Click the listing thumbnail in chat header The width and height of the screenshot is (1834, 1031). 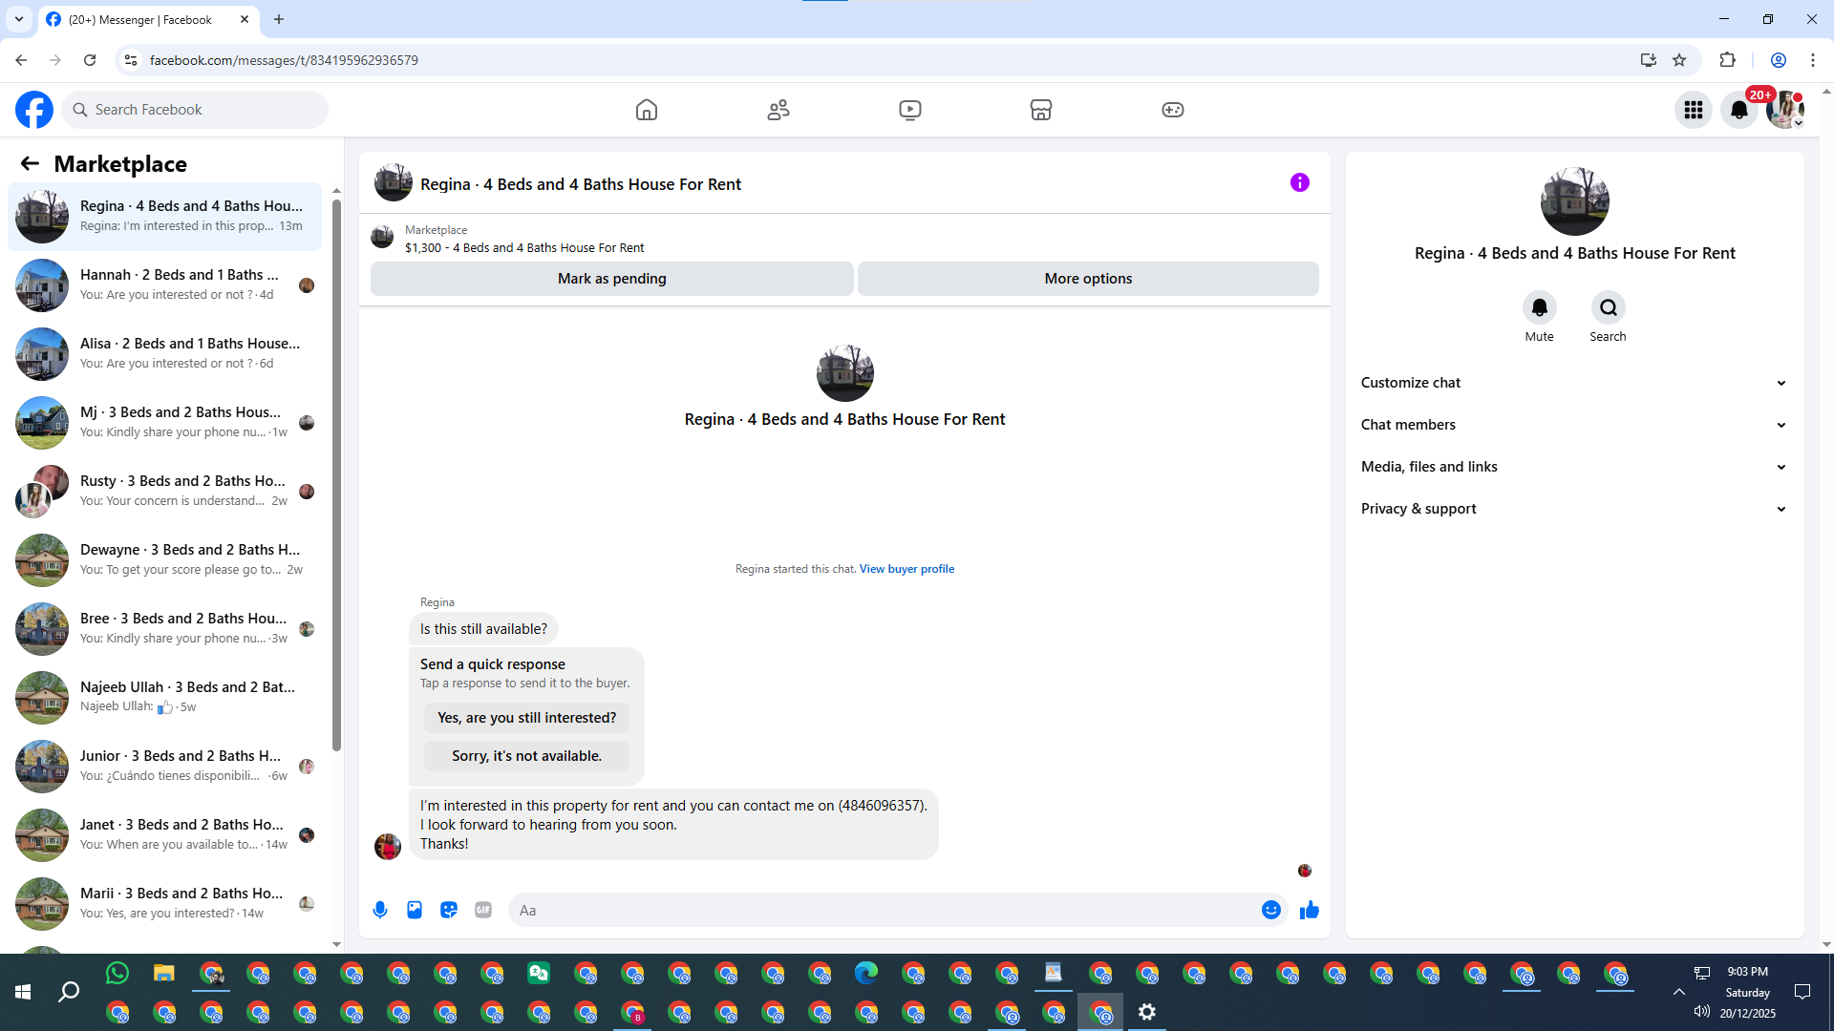pos(394,182)
